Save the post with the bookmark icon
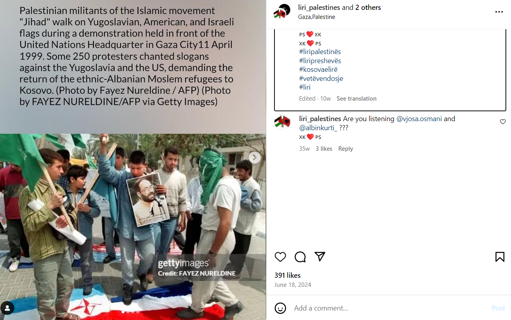 [x=500, y=257]
